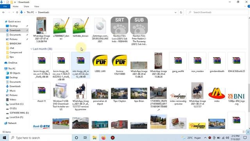Click the Search Downloads field

(x=218, y=12)
